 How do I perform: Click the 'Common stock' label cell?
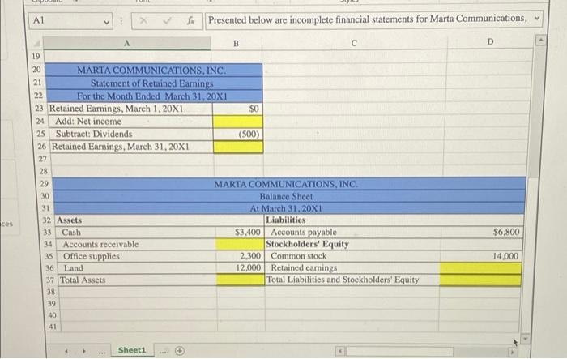point(352,256)
